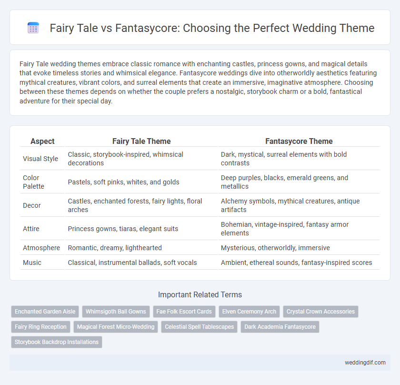Open the Celestial Spell Tablescapes tag

click(199, 327)
